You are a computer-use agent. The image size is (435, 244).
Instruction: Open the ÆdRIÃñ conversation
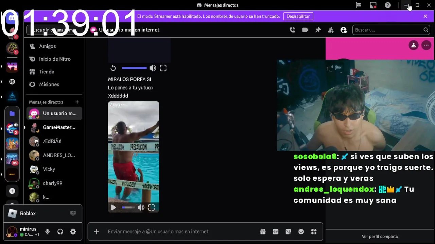pos(54,141)
